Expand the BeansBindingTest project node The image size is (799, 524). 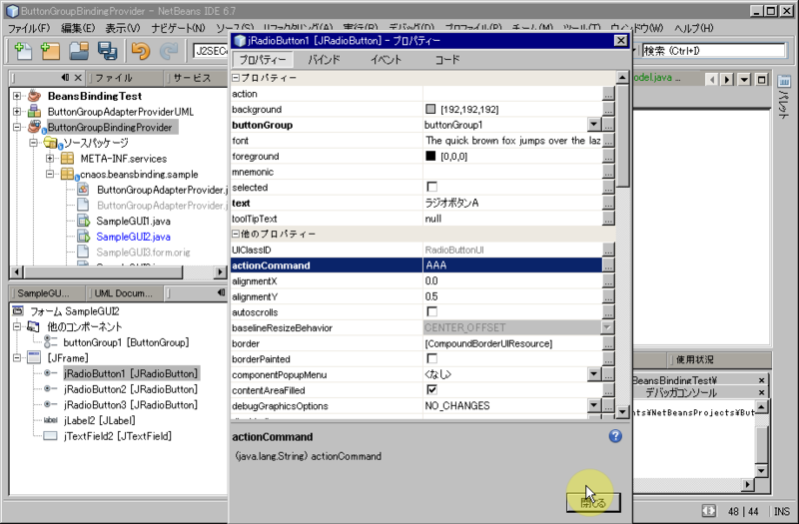coord(17,96)
